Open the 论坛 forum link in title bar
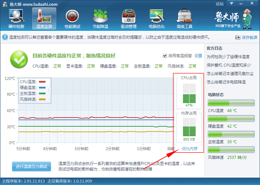Image resolution: width=260 pixels, height=185 pixels. point(220,4)
